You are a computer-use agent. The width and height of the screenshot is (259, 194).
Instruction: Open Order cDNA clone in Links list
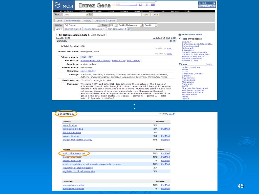tap(191, 67)
